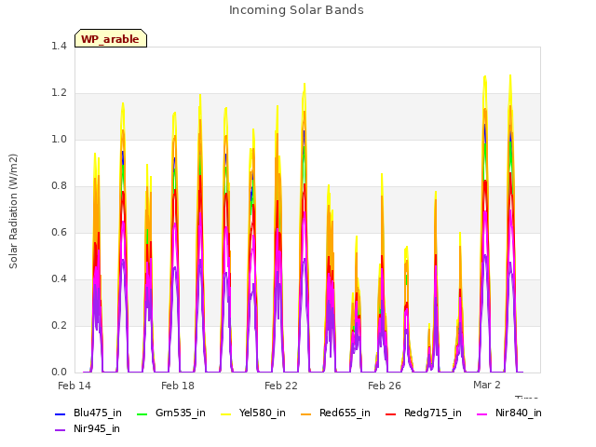
Task: Click the WP_arable annotation label
Action: pyautogui.click(x=111, y=38)
